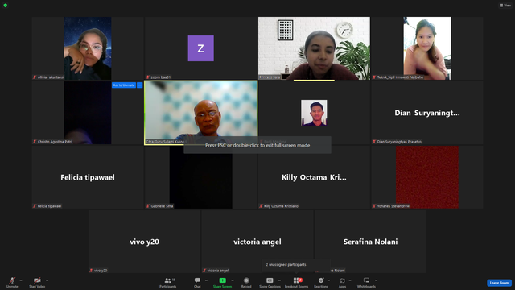This screenshot has height=290, width=515.
Task: Click the Teknik_Sipil Irmawati Naibaho name label
Action: tap(400, 77)
